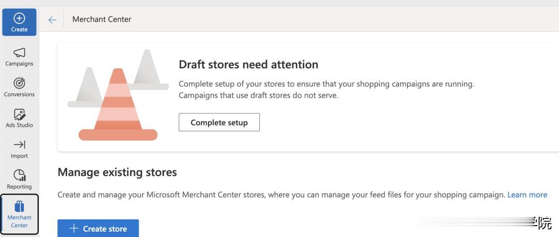Go back using the blue left arrow
Image resolution: width=559 pixels, height=237 pixels.
(x=52, y=20)
